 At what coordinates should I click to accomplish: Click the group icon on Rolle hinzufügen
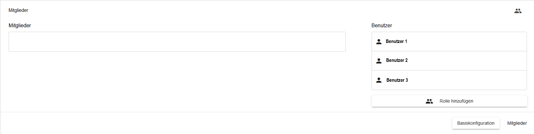(x=429, y=101)
